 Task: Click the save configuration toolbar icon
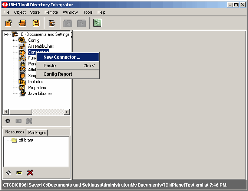coord(36,23)
